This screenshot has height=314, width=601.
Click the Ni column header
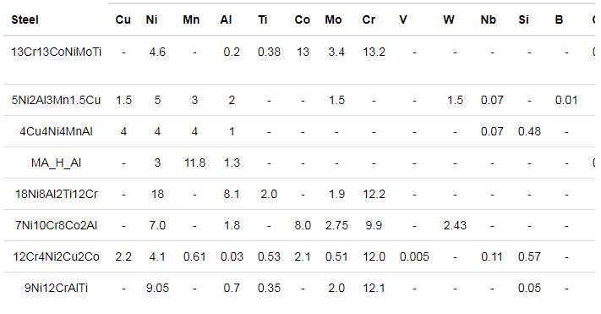tap(151, 19)
